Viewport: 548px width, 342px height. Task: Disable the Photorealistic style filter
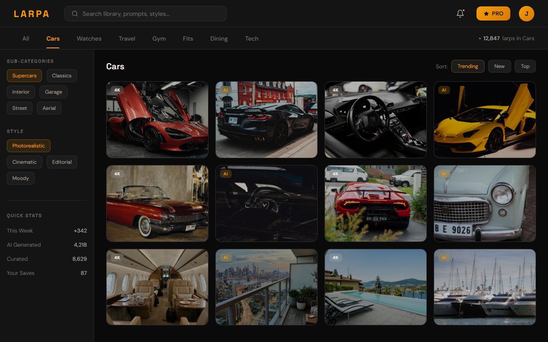(x=28, y=145)
